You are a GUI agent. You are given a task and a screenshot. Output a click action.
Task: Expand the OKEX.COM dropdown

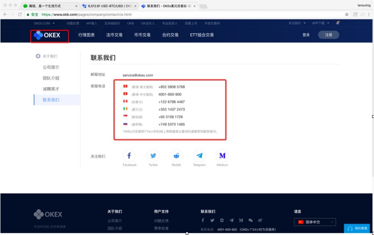44,23
